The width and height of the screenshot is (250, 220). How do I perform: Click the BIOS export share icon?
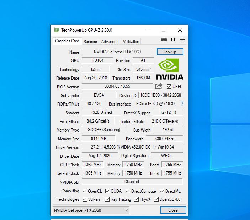[159, 86]
